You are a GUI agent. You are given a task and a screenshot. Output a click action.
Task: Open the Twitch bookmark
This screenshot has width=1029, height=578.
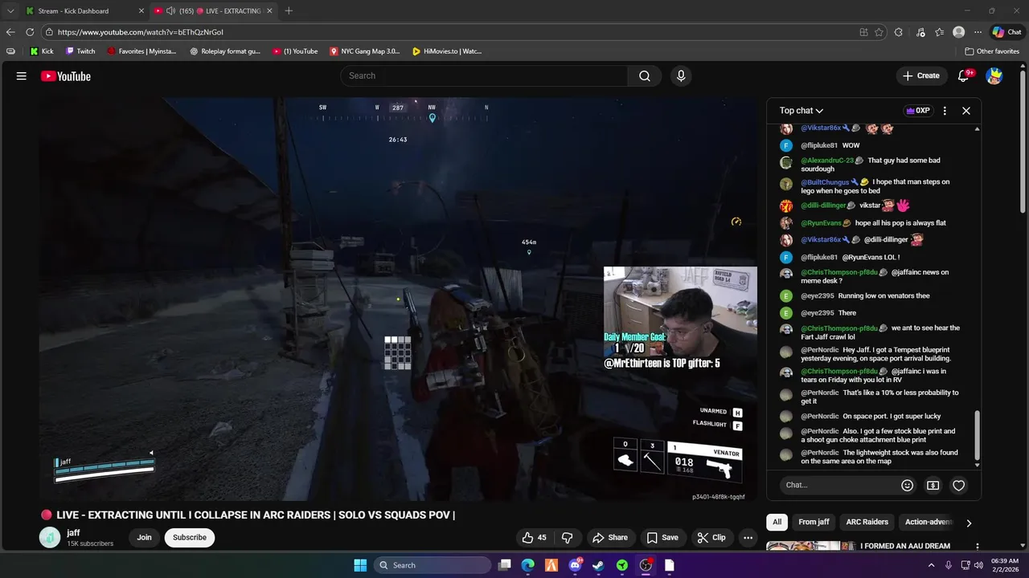pyautogui.click(x=80, y=51)
